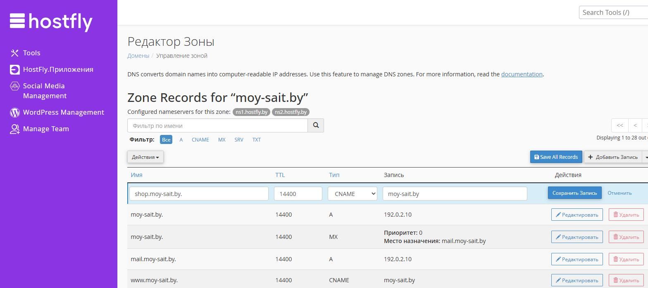Filter records by CNAME type
Screen dimensions: 648x288
tap(200, 139)
